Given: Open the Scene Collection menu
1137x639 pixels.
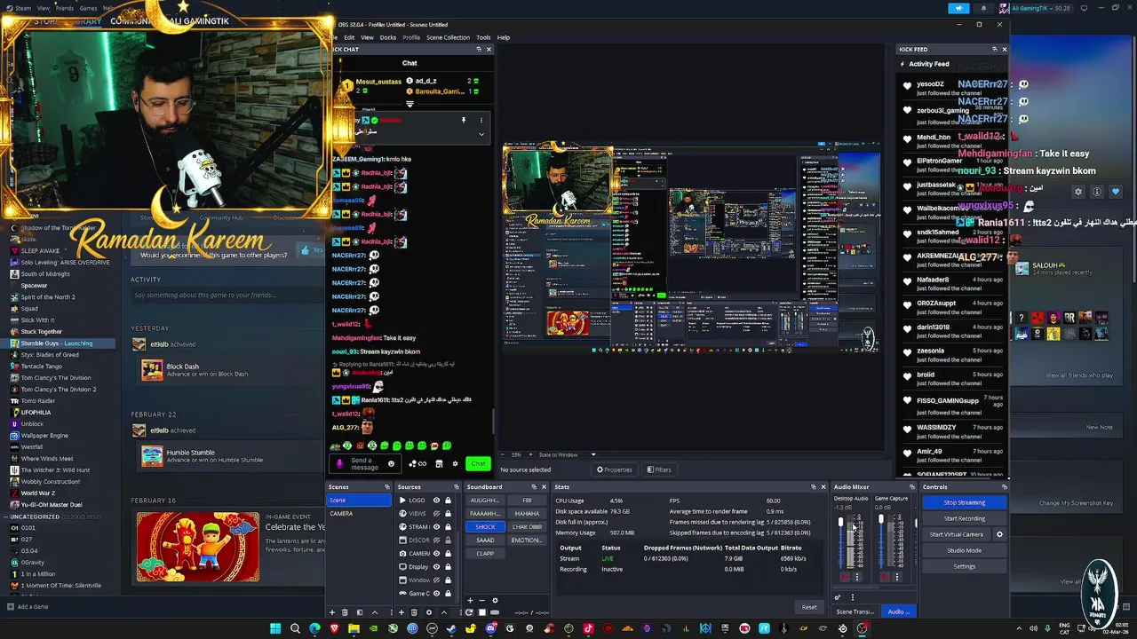Looking at the screenshot, I should [x=448, y=37].
